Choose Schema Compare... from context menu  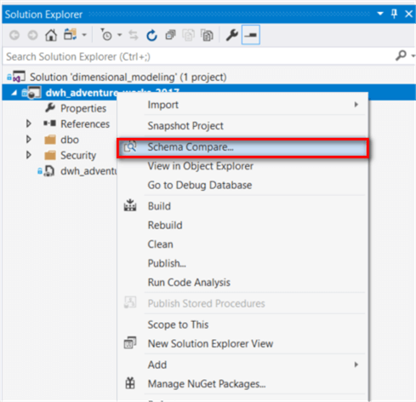point(242,147)
